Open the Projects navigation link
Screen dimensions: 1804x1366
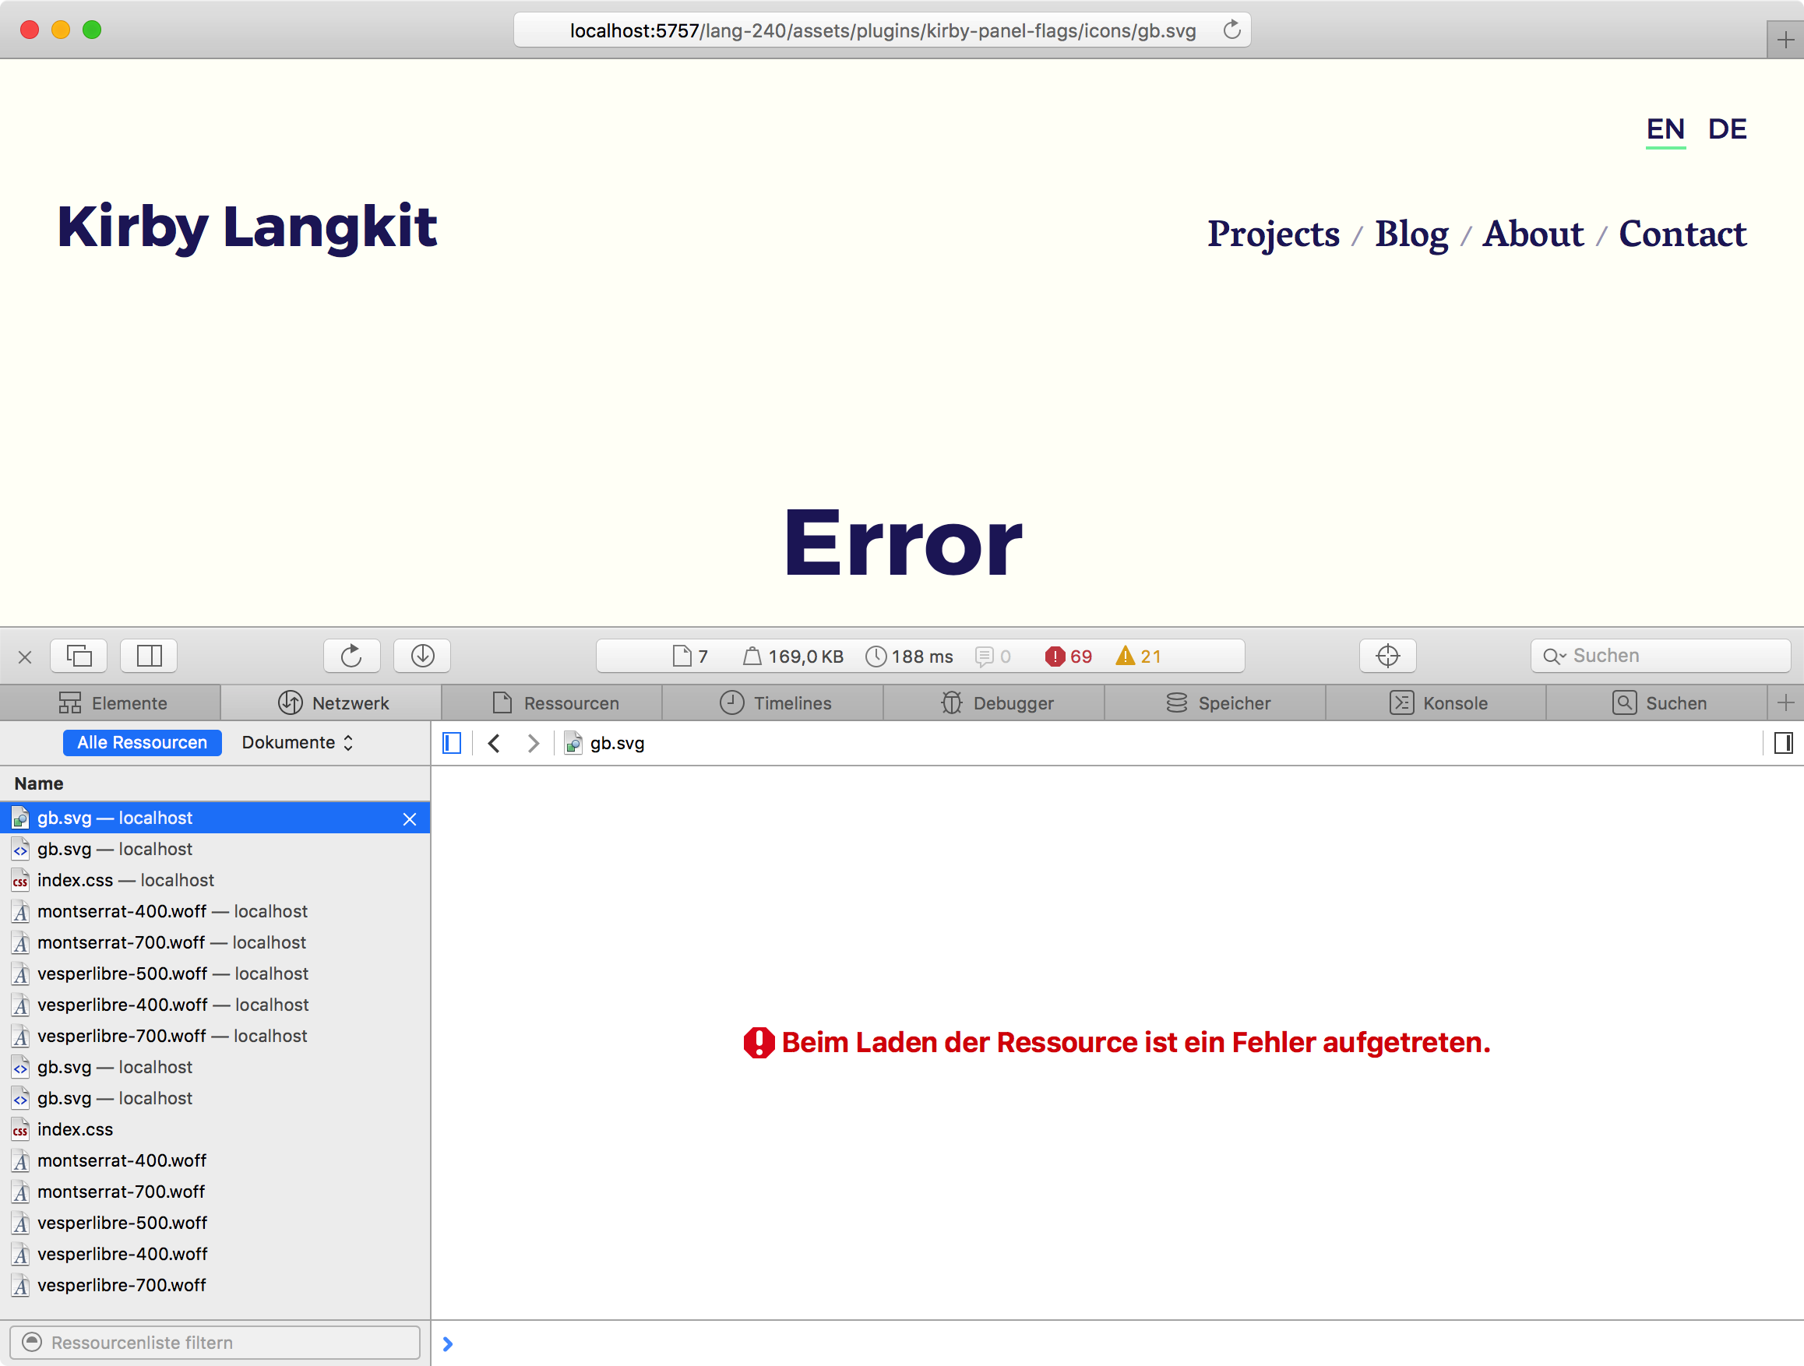click(x=1273, y=234)
